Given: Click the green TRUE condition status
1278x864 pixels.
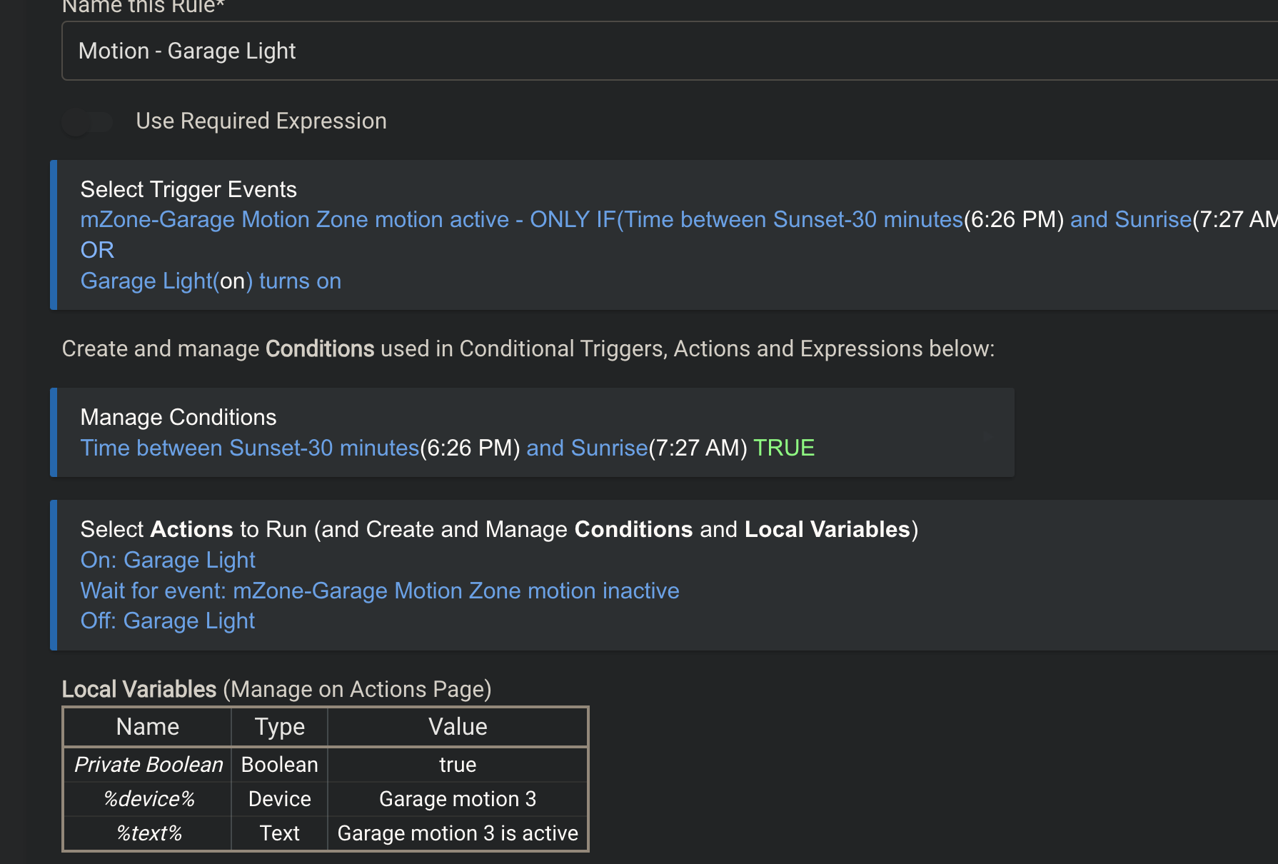Looking at the screenshot, I should pos(784,448).
